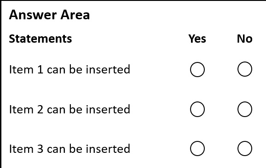Click the Answer Area heading
Screen dimensions: 266x168
49,15
